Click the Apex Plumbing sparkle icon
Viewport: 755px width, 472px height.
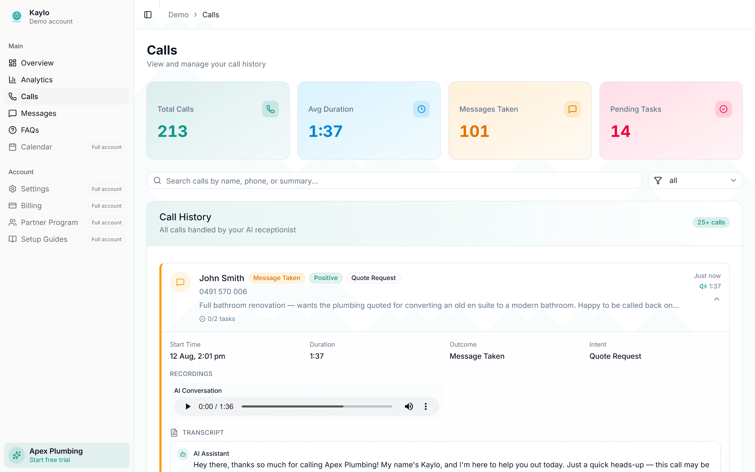[x=17, y=455]
